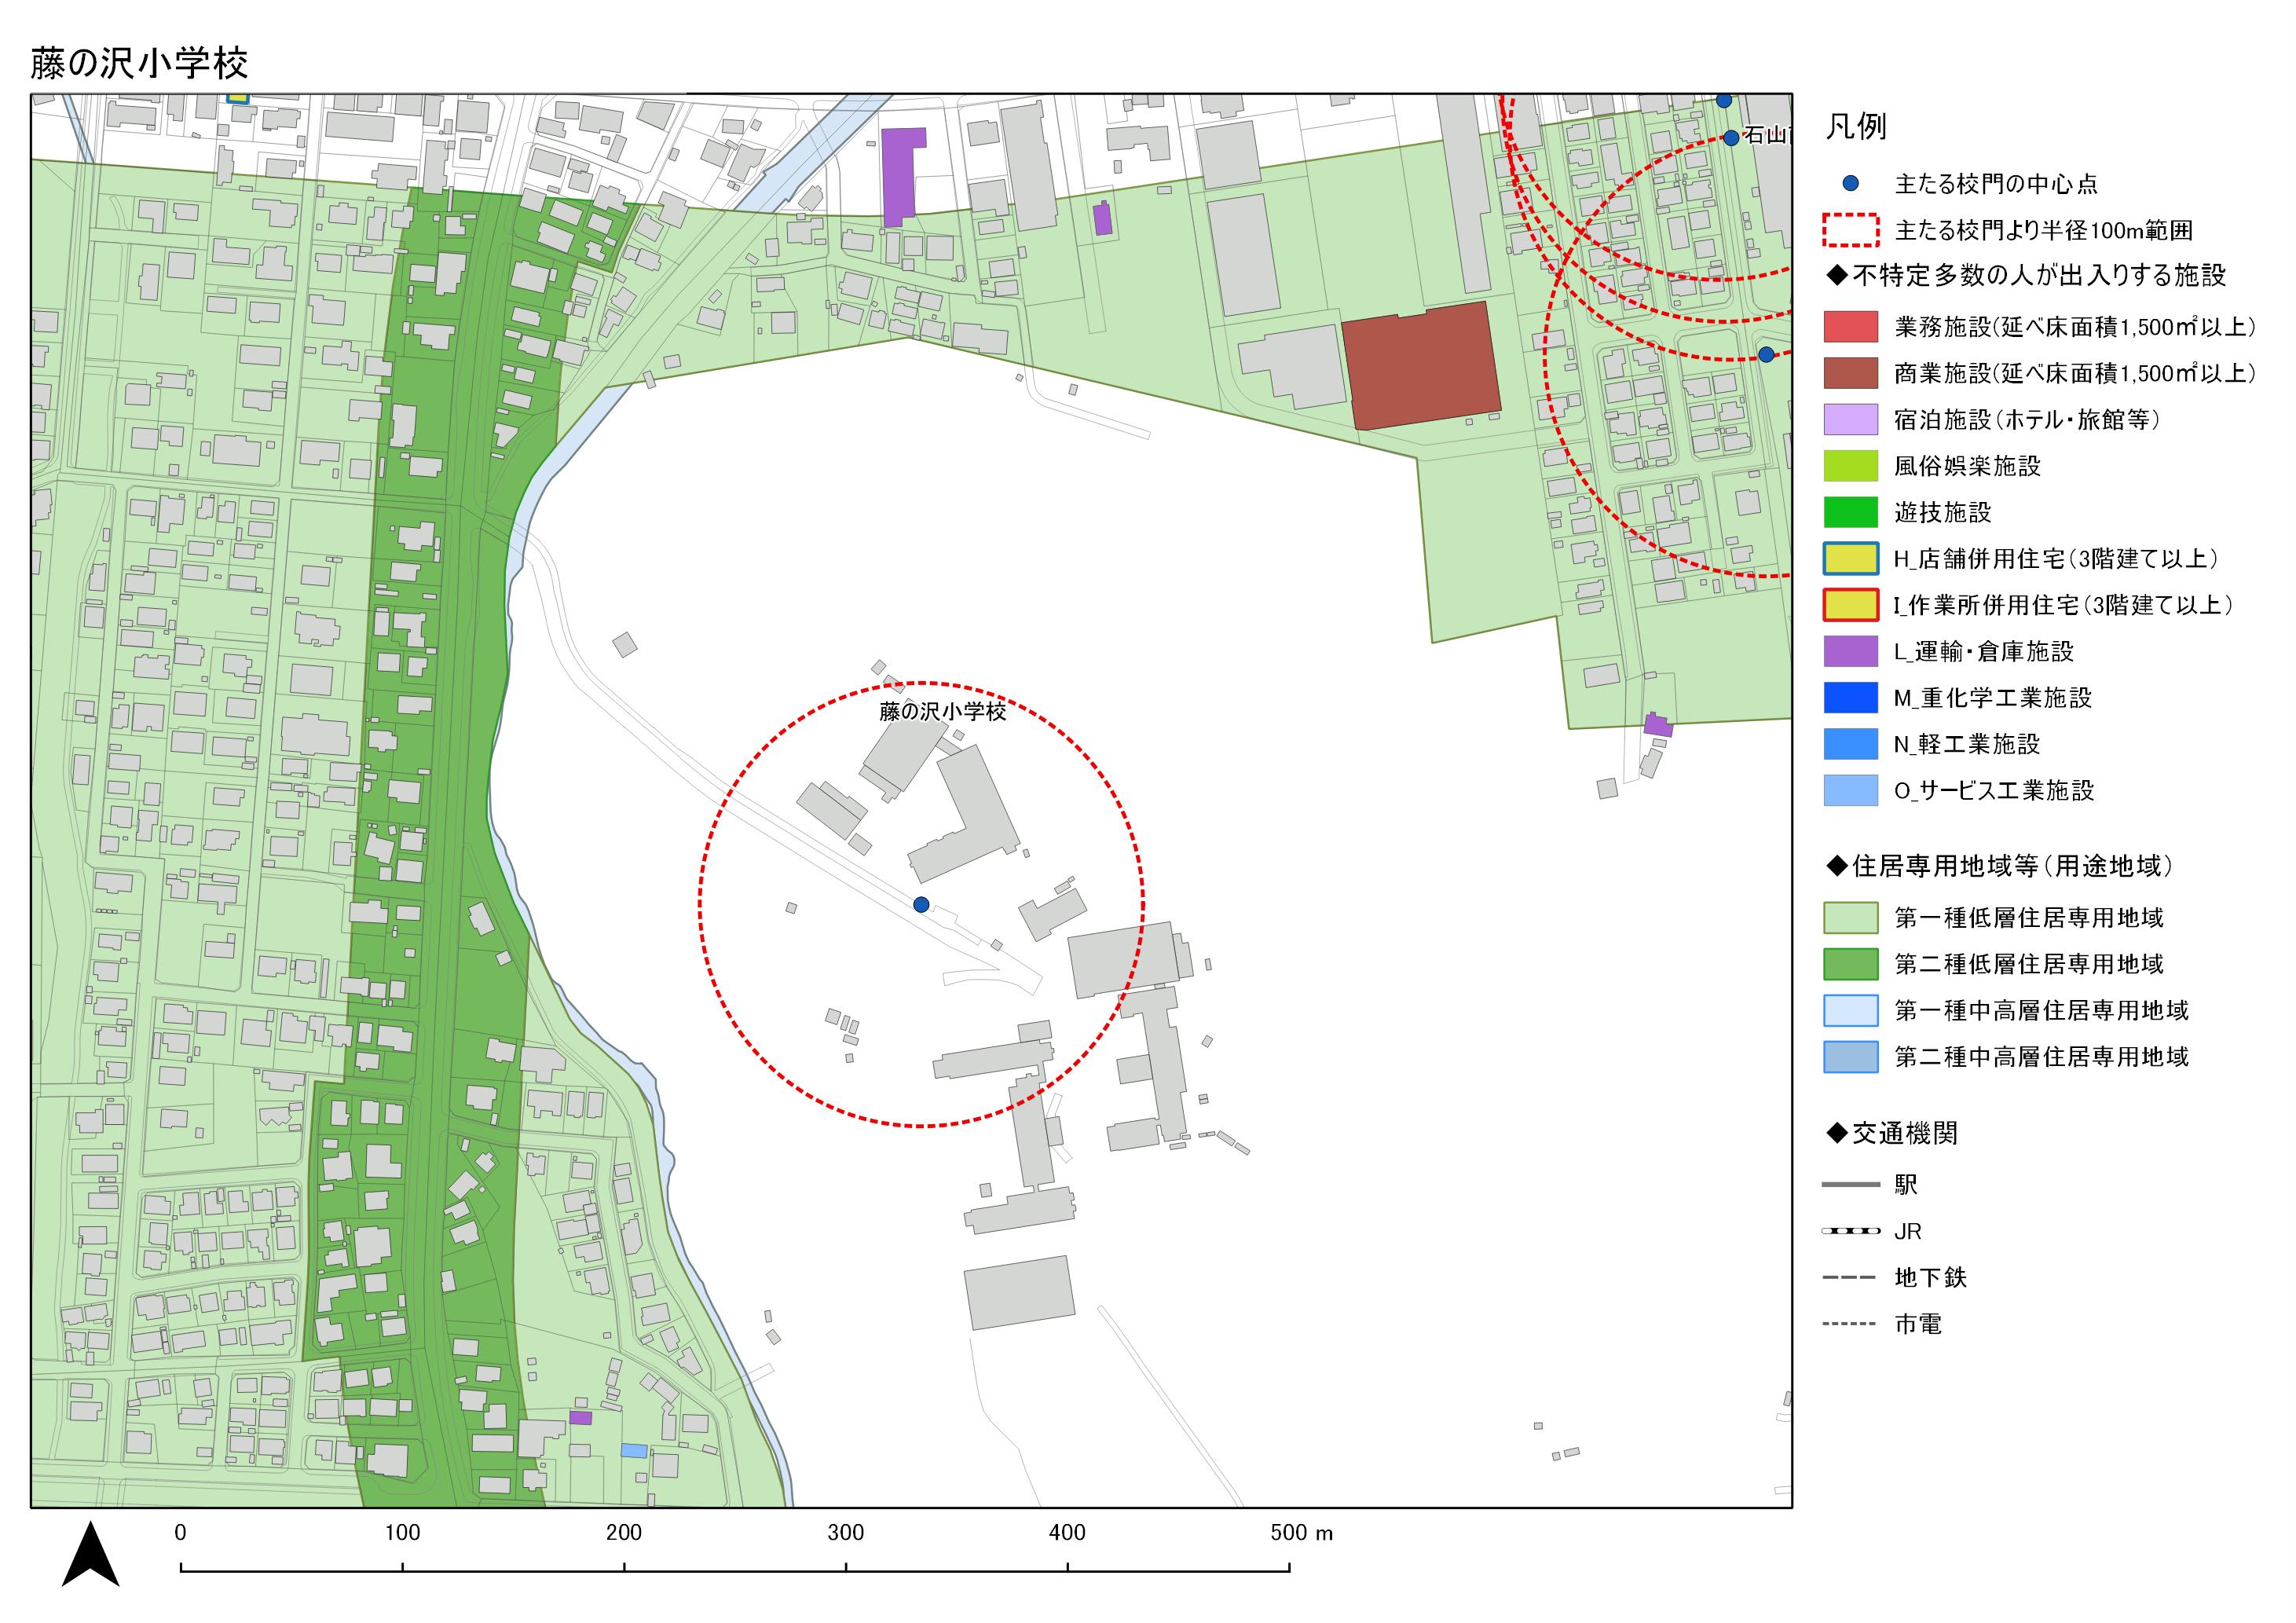Click the H_店舗併用住宅 yellow swatch with blue border

[x=1851, y=559]
